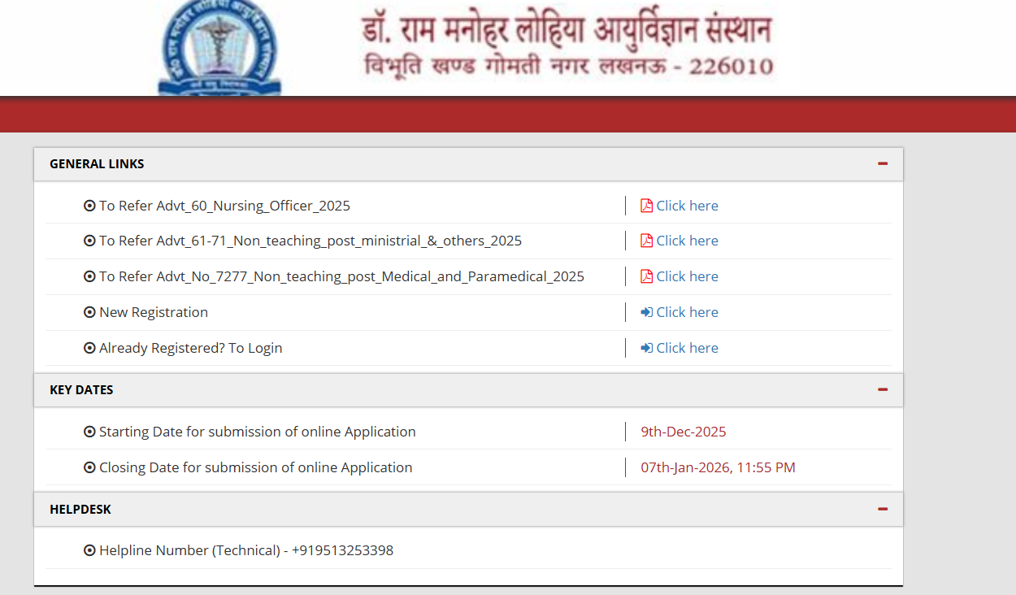
Task: Click PDF icon for Advt_No_7277 Medical Paramedical
Action: click(646, 276)
